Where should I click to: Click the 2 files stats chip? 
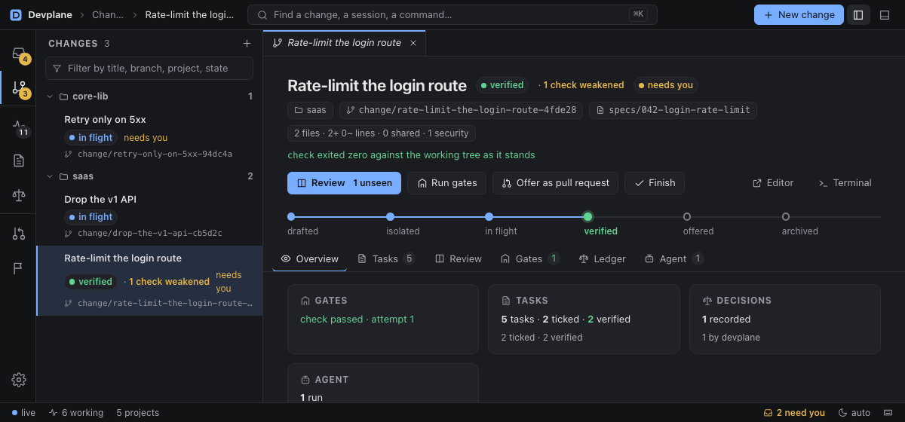pos(381,133)
